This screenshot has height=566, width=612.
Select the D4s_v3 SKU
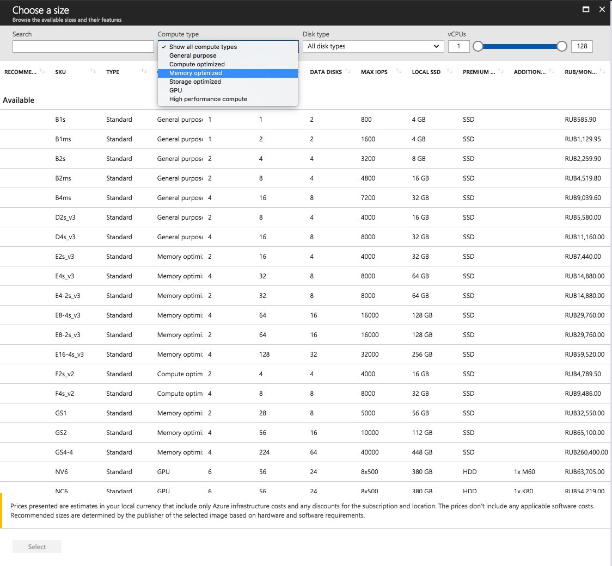pyautogui.click(x=65, y=237)
